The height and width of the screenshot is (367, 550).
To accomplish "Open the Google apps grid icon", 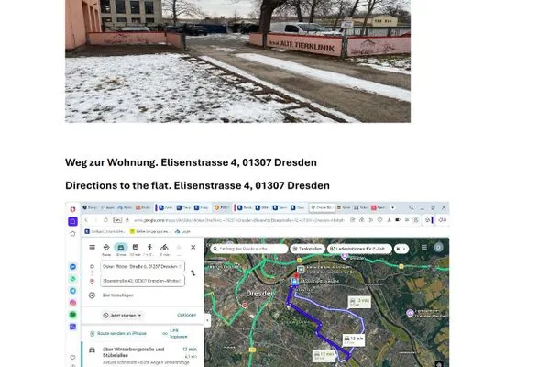I will coord(424,247).
